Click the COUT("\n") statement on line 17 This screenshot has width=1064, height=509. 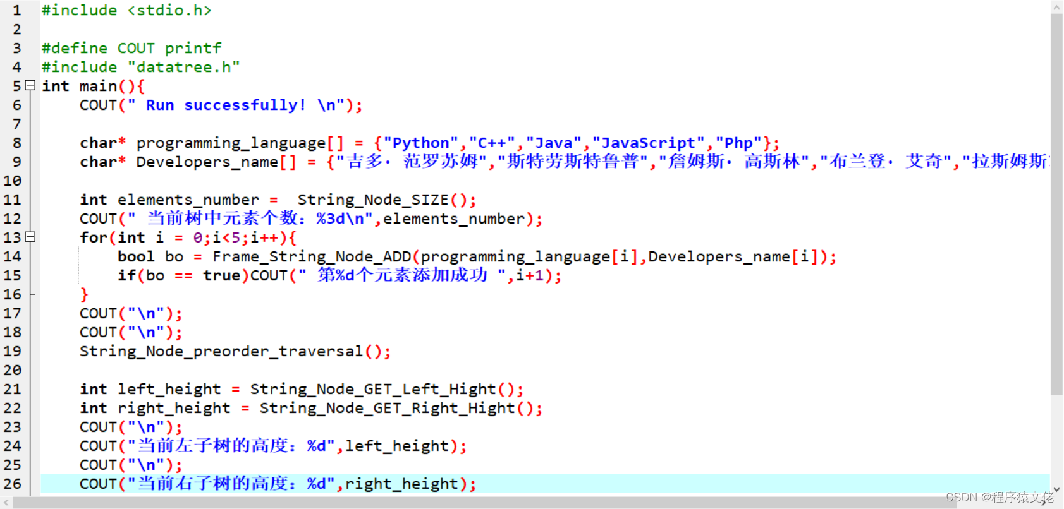click(131, 314)
